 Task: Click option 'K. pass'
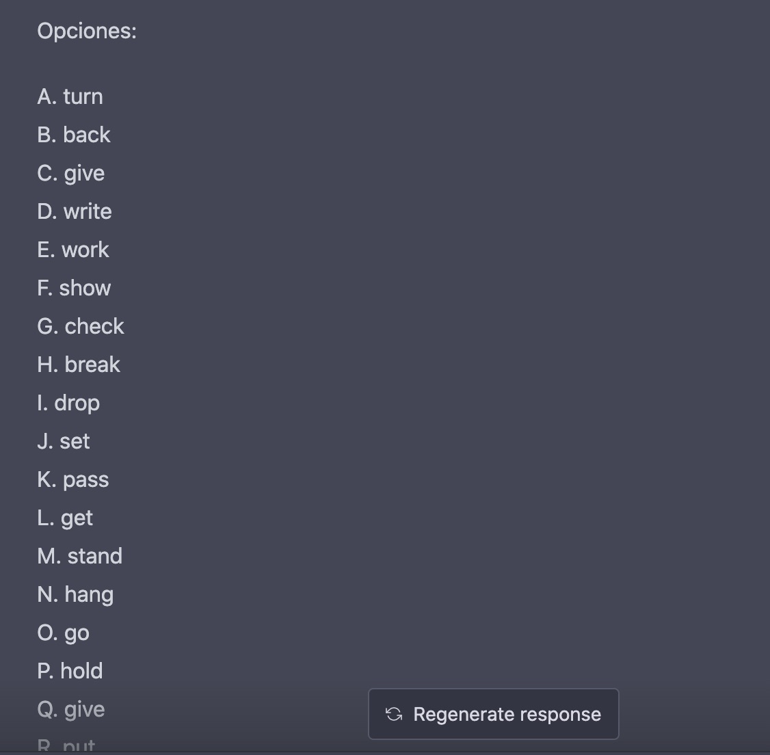[x=73, y=480]
